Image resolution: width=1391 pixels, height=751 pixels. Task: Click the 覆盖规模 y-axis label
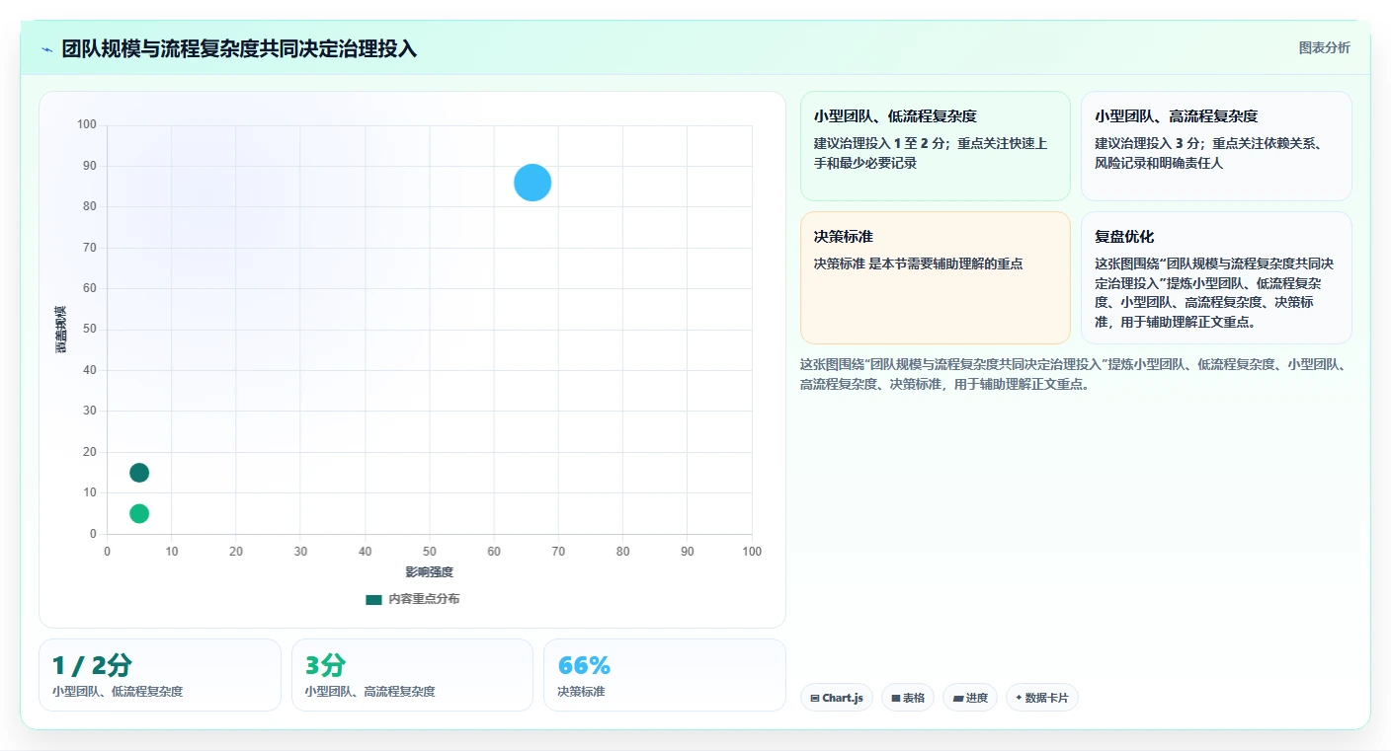(x=61, y=329)
